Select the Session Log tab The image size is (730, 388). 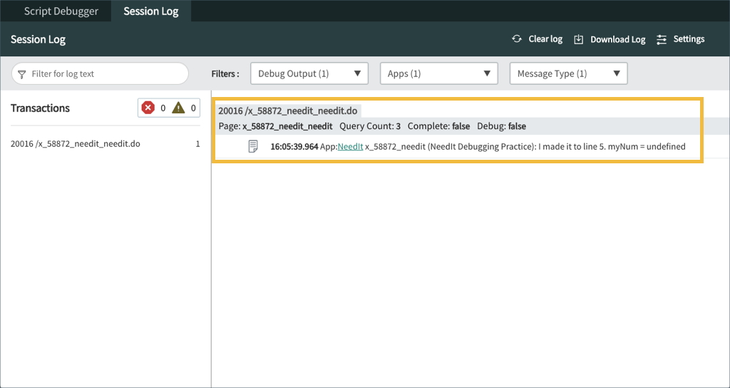151,11
